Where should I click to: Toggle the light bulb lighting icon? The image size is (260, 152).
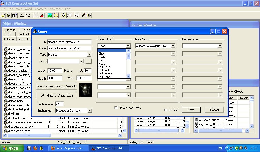(63, 15)
